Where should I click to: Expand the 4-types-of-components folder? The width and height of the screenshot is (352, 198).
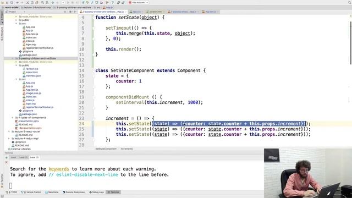13,118
